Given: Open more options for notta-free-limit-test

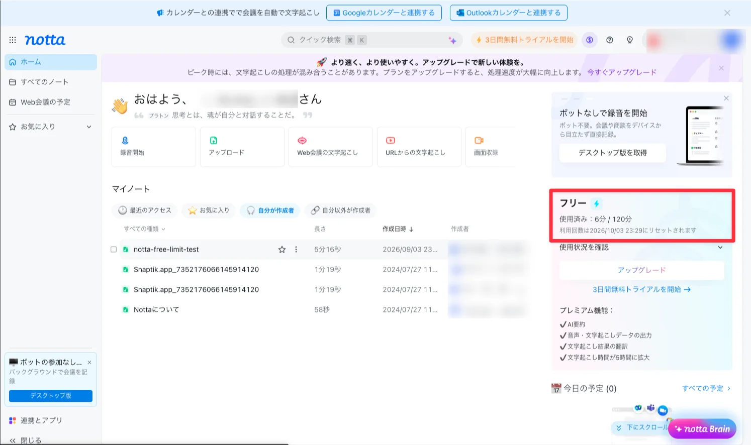Looking at the screenshot, I should (296, 249).
